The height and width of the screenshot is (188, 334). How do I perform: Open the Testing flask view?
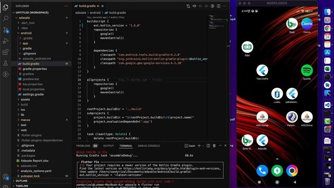(6, 63)
